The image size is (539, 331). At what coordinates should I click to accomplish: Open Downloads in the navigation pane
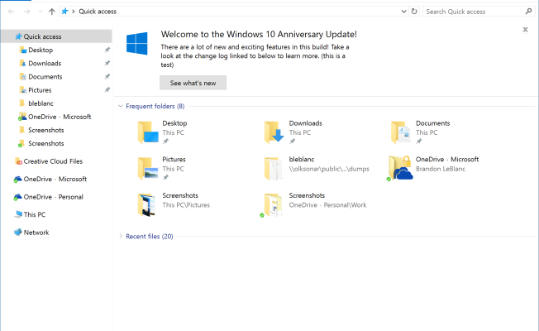(x=45, y=64)
